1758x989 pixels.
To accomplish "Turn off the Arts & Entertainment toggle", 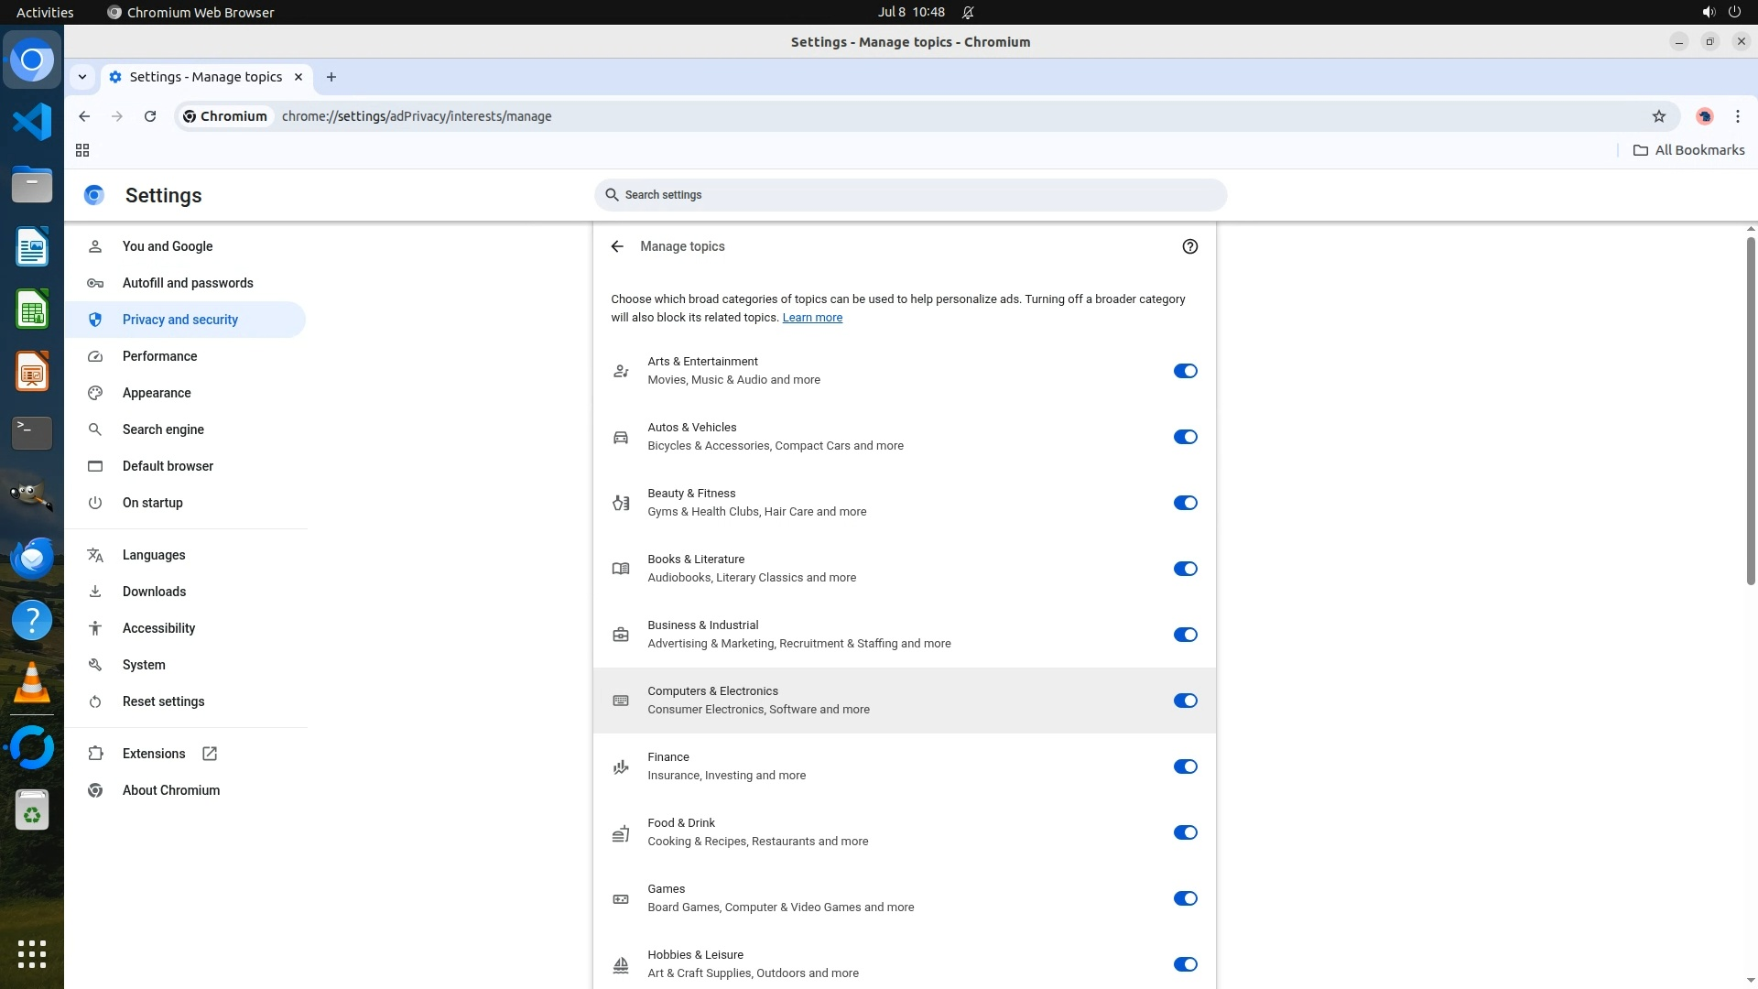I will (x=1185, y=371).
